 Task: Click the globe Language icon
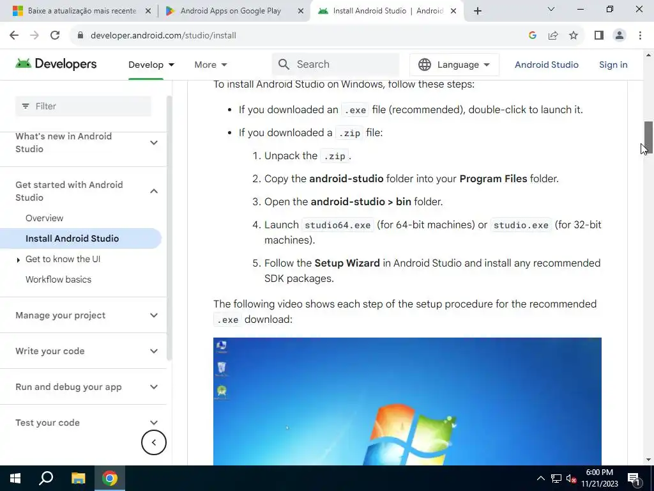425,65
